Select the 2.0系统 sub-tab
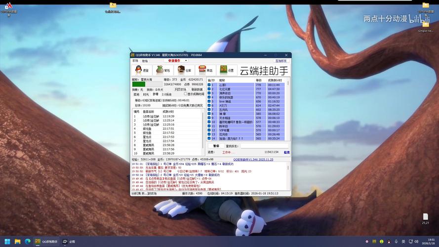This screenshot has height=247, width=439. (x=166, y=94)
